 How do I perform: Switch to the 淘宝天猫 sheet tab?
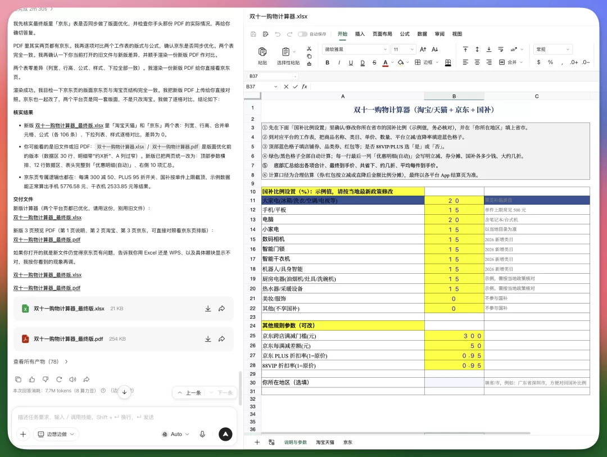coord(325,442)
